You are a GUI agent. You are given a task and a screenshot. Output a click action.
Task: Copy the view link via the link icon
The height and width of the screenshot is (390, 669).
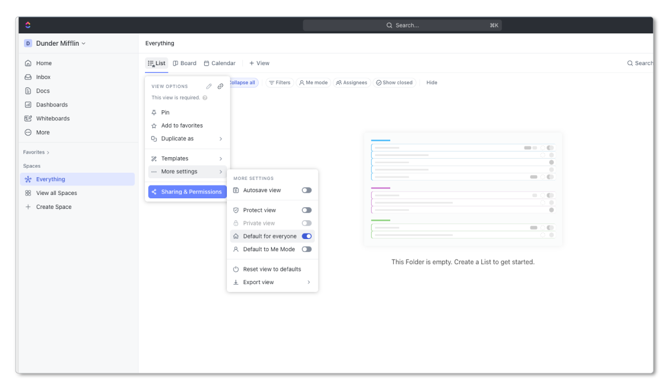pos(221,86)
